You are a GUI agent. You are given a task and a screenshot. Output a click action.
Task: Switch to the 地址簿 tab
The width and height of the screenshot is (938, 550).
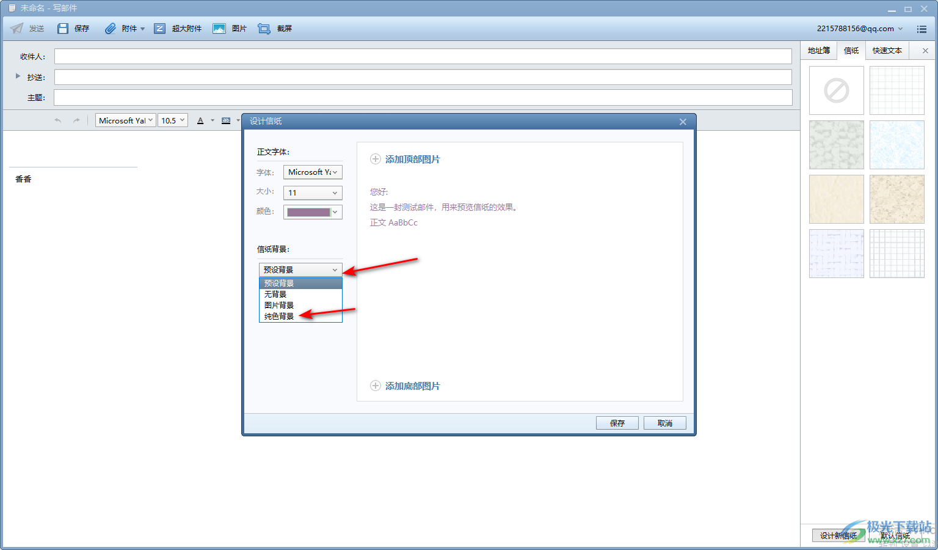pyautogui.click(x=819, y=51)
